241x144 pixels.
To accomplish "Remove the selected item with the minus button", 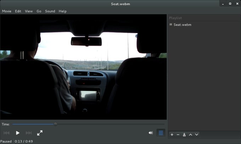I will [178, 135].
